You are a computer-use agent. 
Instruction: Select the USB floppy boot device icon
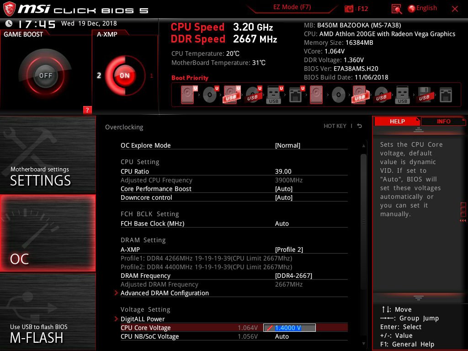425,95
